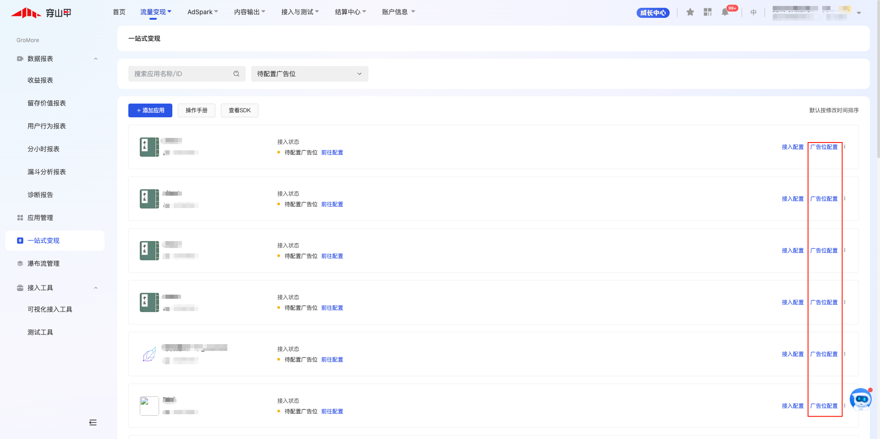
Task: Open the 结算中心 top menu
Action: pos(350,12)
